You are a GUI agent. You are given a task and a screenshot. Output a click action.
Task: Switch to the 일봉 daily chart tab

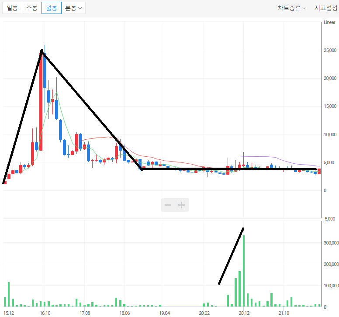tap(12, 8)
